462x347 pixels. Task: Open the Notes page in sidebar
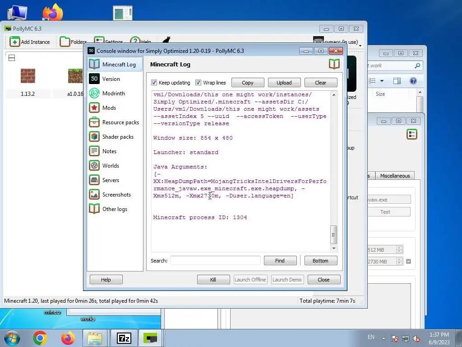[115, 151]
